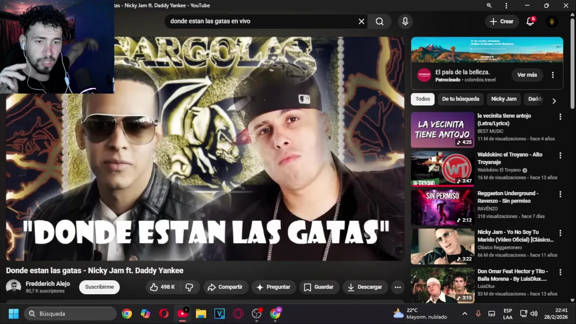Screen dimensions: 576x324
Task: Open the 'la vecinita tiene antojo' title
Action: 504,120
